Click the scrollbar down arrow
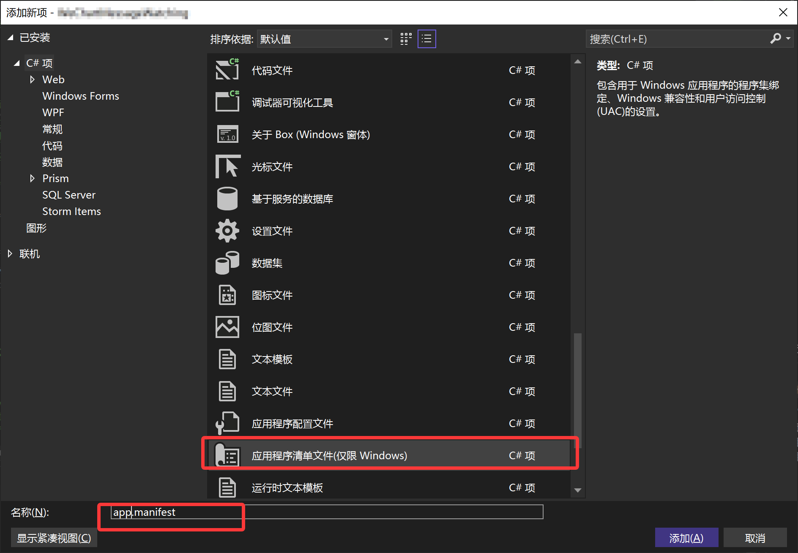798x553 pixels. tap(578, 490)
